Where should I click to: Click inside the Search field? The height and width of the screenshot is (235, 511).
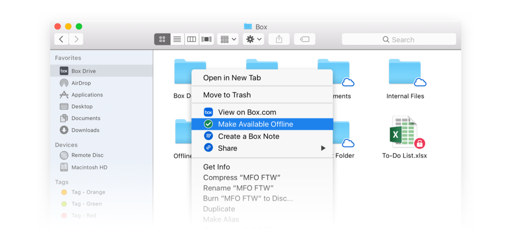[x=399, y=39]
